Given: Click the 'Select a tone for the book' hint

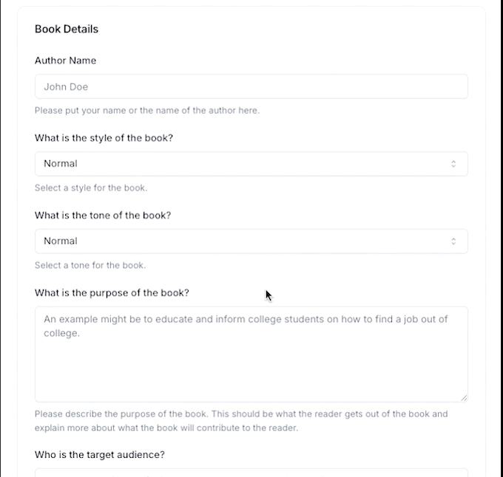Looking at the screenshot, I should point(90,265).
